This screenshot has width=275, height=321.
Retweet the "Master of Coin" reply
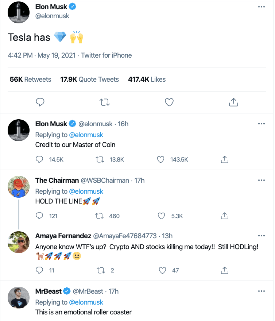tap(99, 159)
